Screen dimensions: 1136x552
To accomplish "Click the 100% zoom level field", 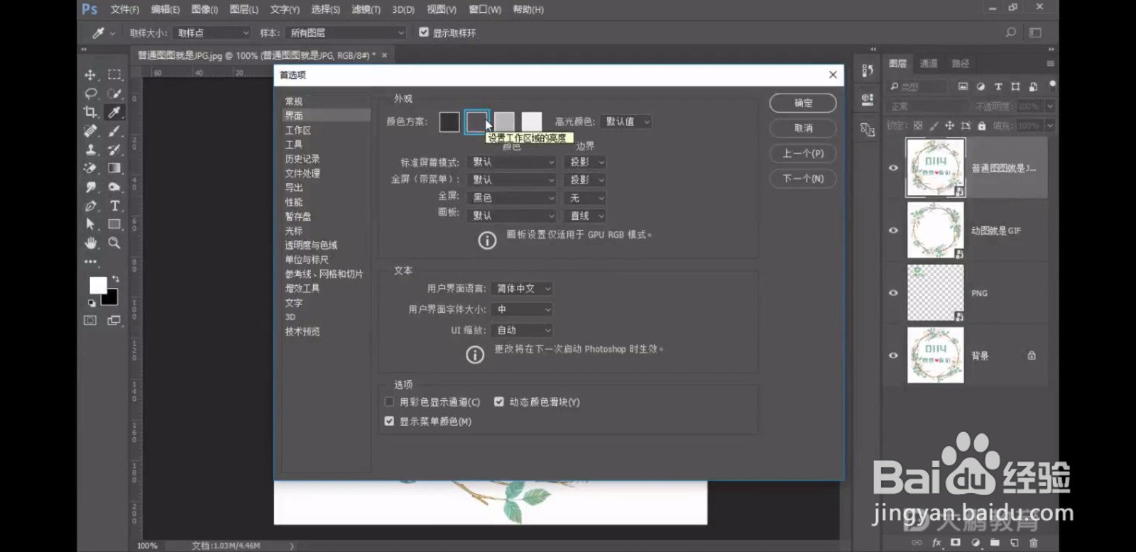I will 148,546.
